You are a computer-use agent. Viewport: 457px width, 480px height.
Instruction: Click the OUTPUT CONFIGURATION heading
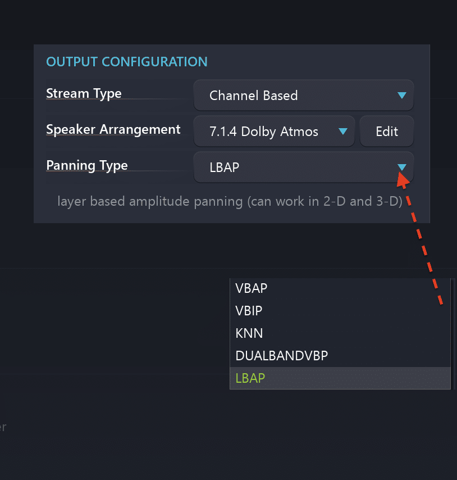tap(127, 61)
